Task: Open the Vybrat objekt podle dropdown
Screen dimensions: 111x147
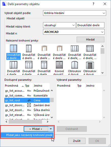Action: 75,13
